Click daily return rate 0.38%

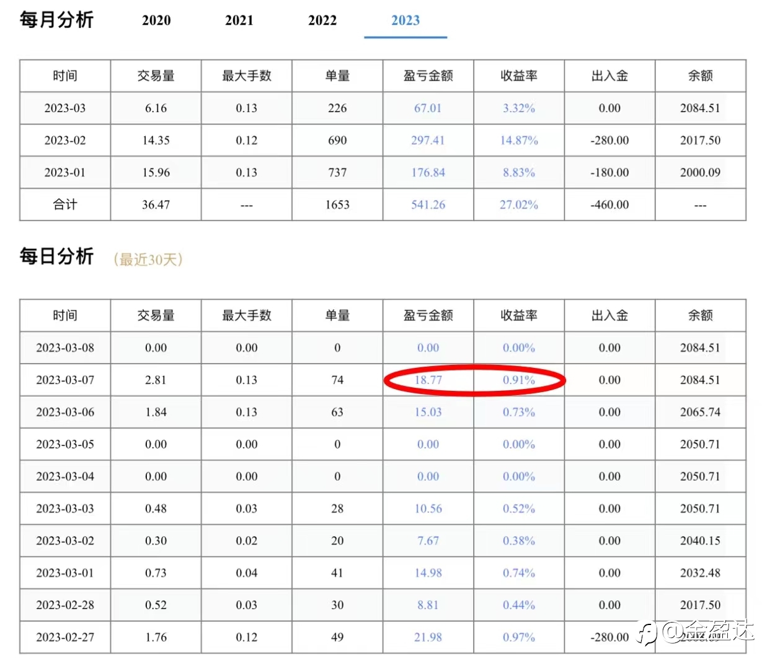tap(519, 541)
